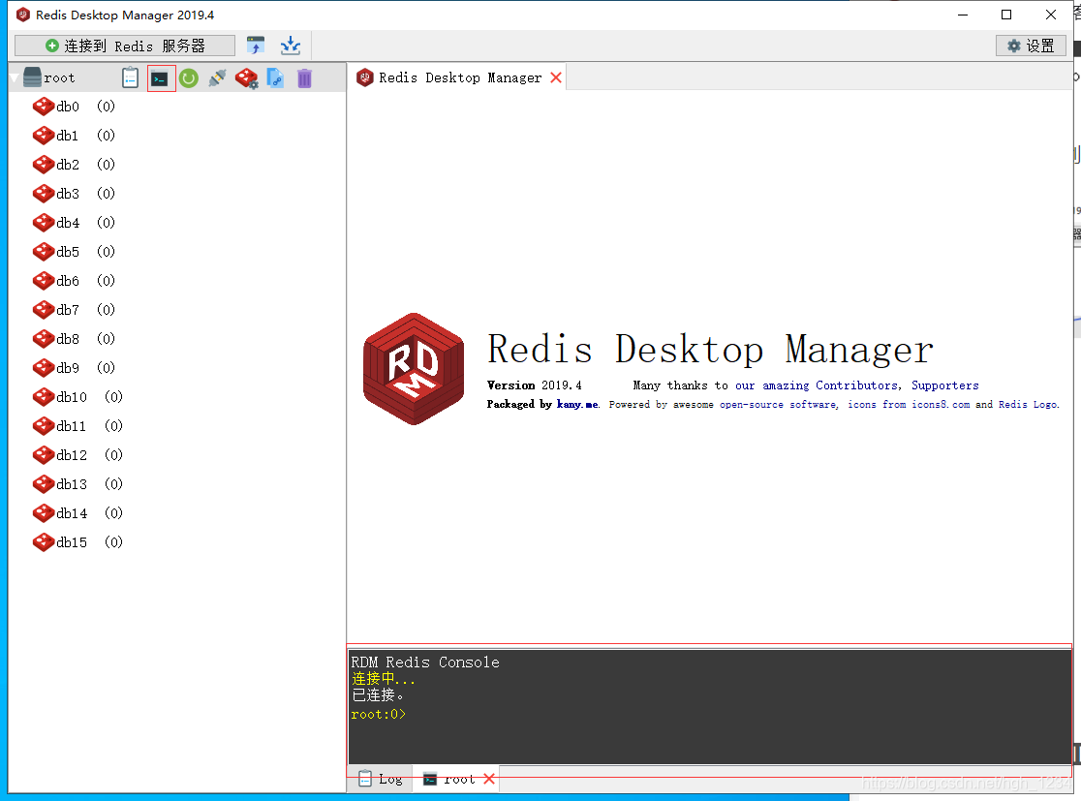Click the import connections icon in toolbar
The height and width of the screenshot is (801, 1081).
tap(256, 46)
